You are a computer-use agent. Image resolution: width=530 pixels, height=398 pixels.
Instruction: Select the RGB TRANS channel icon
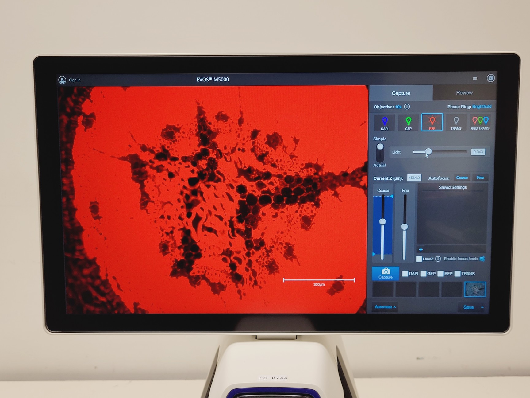click(480, 122)
